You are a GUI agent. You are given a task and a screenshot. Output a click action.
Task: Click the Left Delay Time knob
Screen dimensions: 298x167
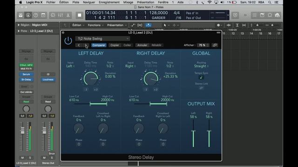tap(91, 78)
